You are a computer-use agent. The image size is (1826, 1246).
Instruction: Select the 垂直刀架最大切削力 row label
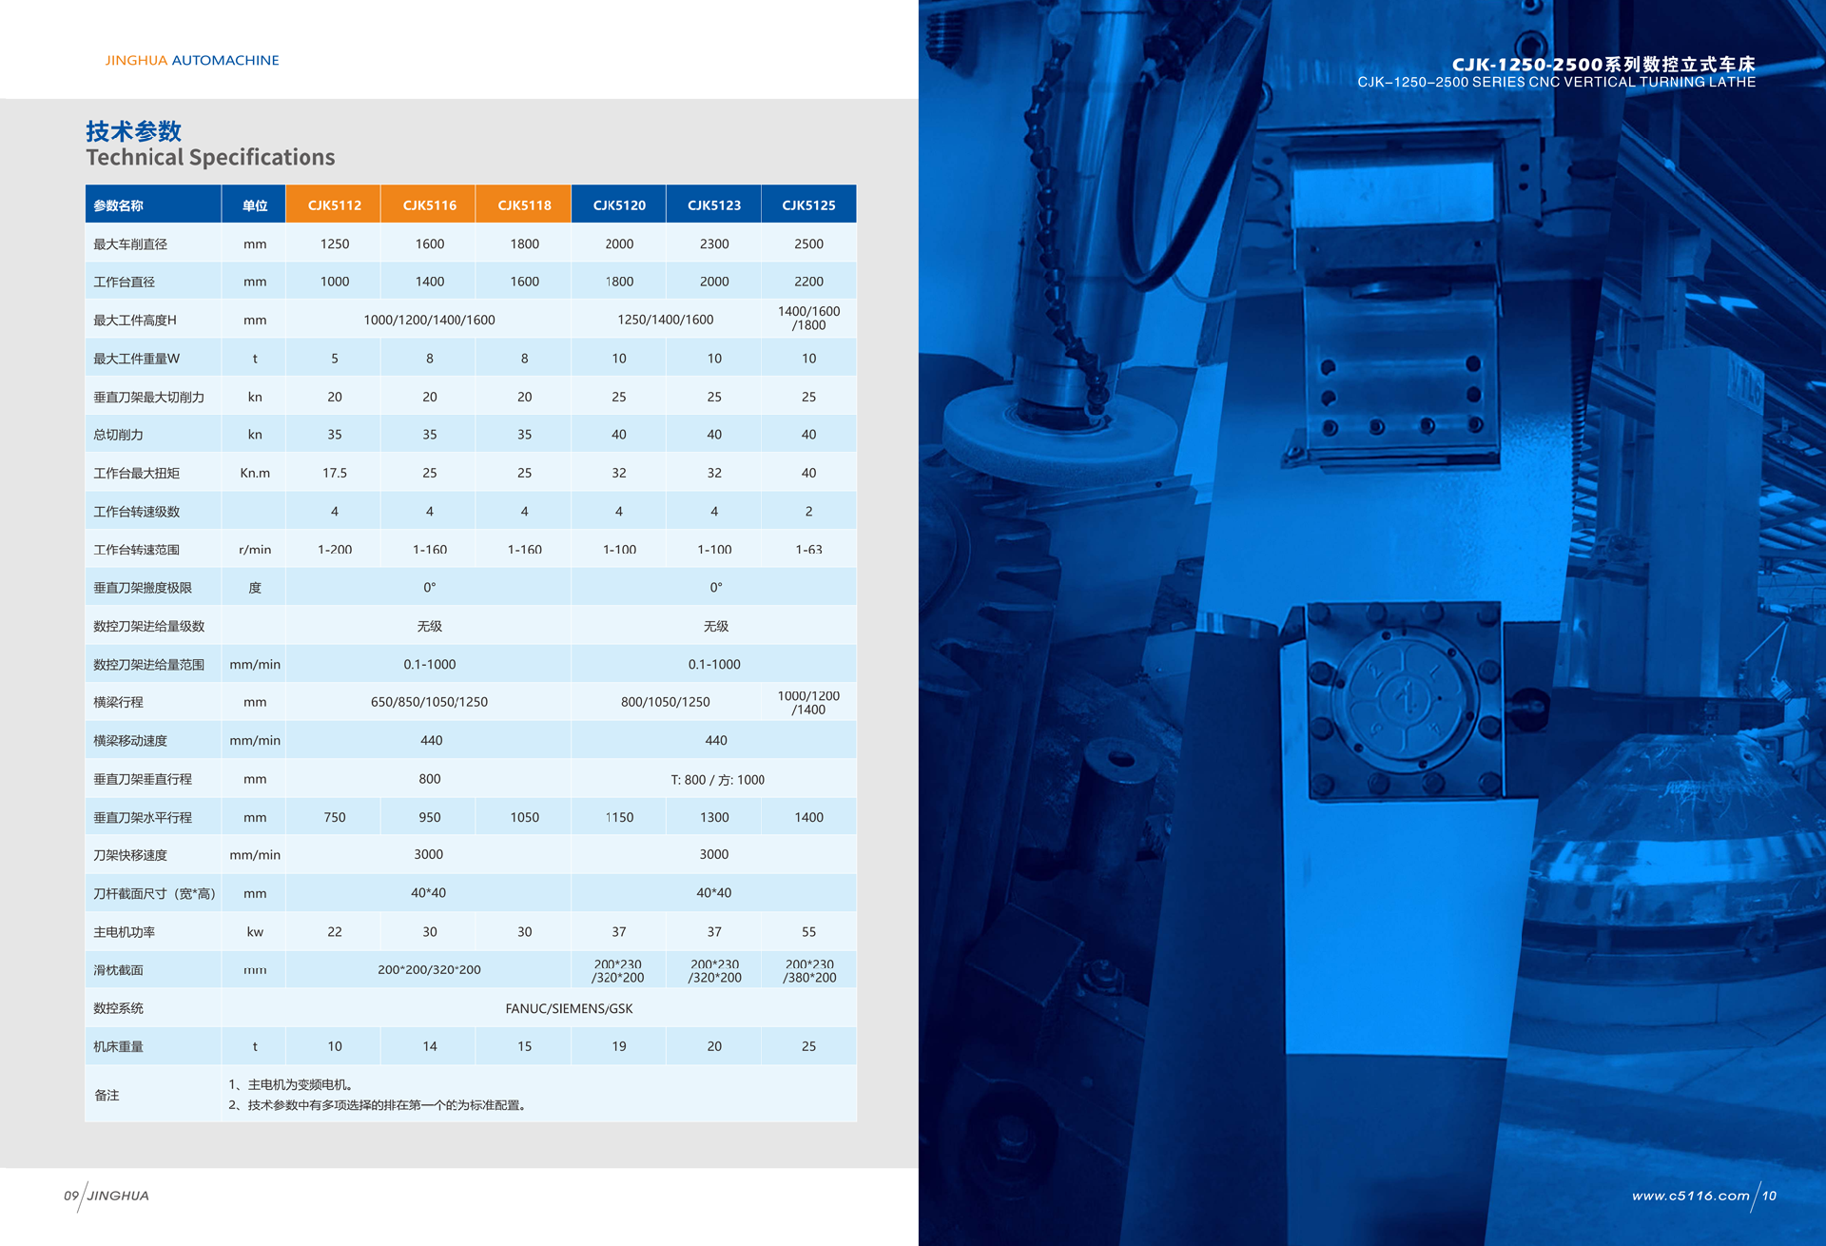(148, 398)
